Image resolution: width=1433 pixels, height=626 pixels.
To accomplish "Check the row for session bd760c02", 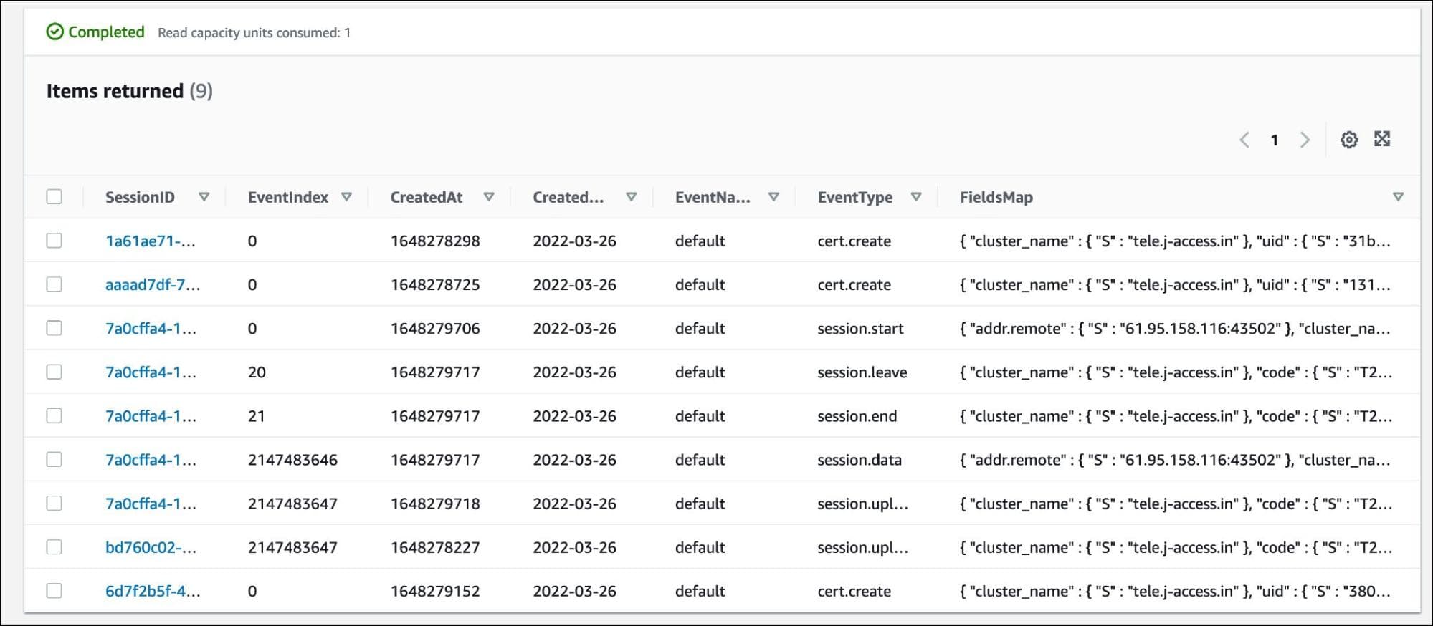I will (54, 547).
